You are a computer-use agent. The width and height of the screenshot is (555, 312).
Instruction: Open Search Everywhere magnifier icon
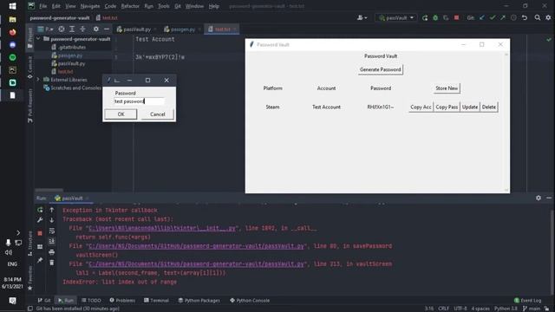click(x=538, y=17)
